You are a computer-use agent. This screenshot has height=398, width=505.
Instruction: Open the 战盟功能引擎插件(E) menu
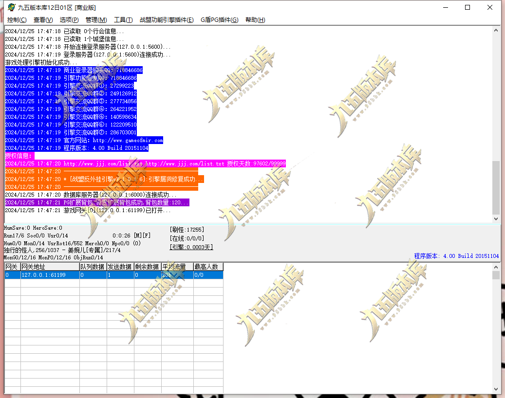point(167,20)
